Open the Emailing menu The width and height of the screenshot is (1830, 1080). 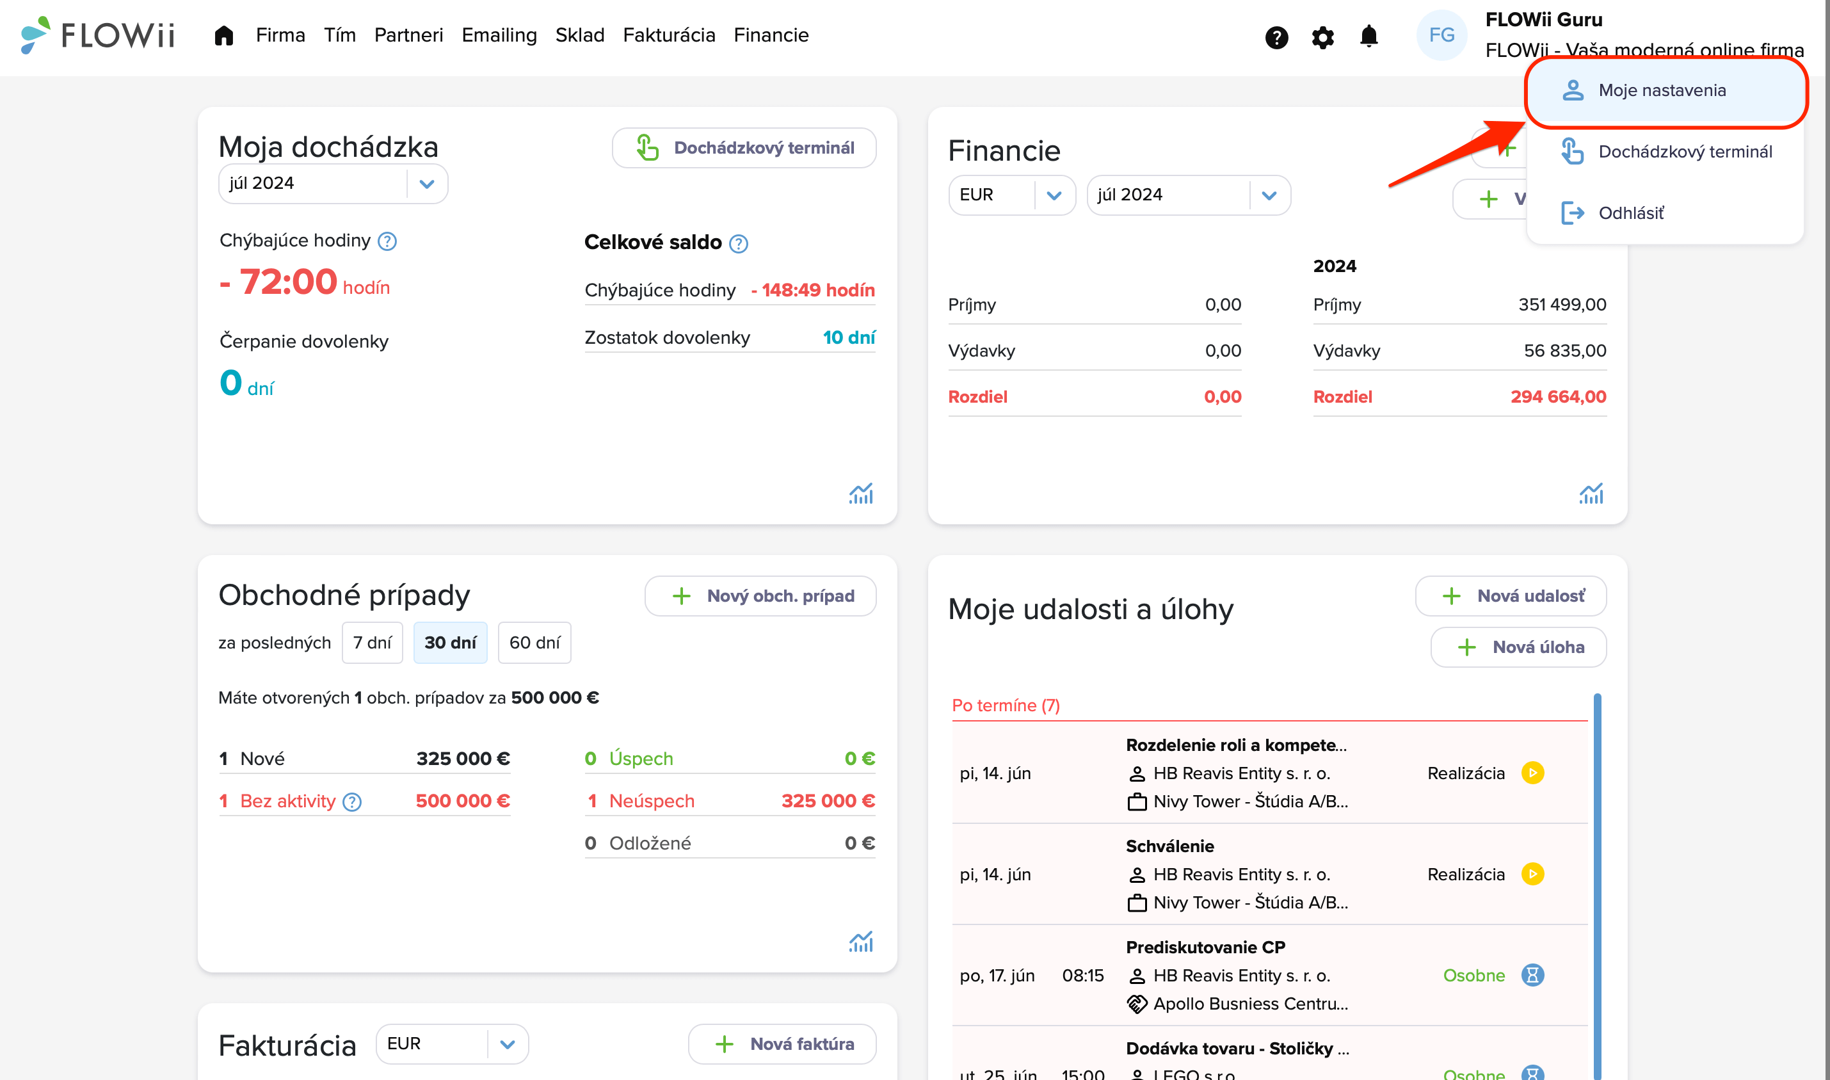(x=499, y=35)
